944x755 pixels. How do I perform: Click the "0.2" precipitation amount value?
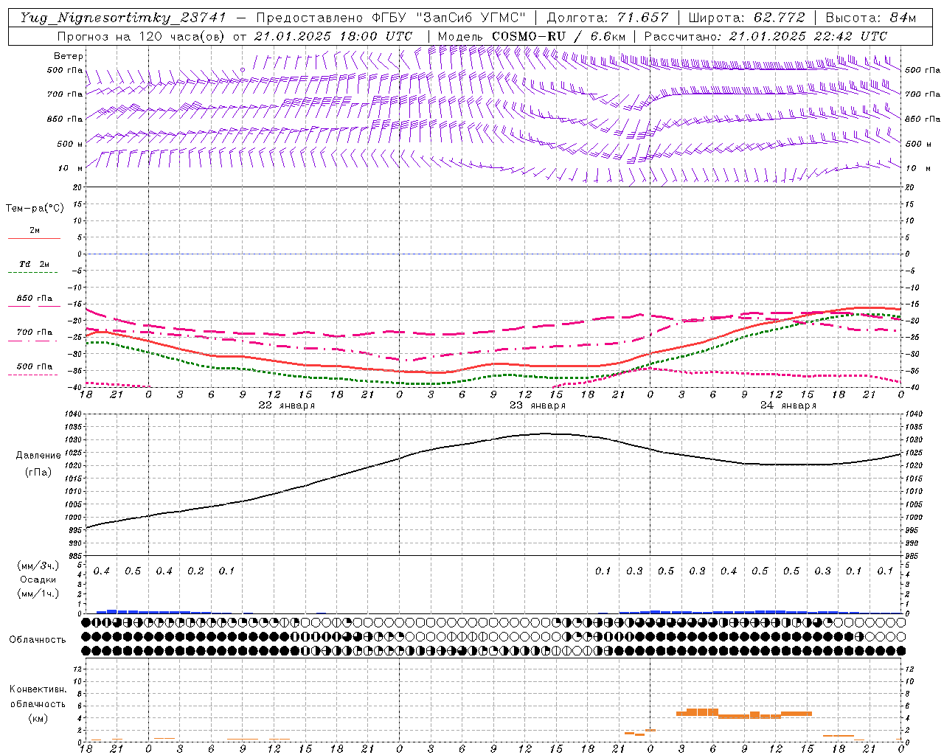pos(195,571)
